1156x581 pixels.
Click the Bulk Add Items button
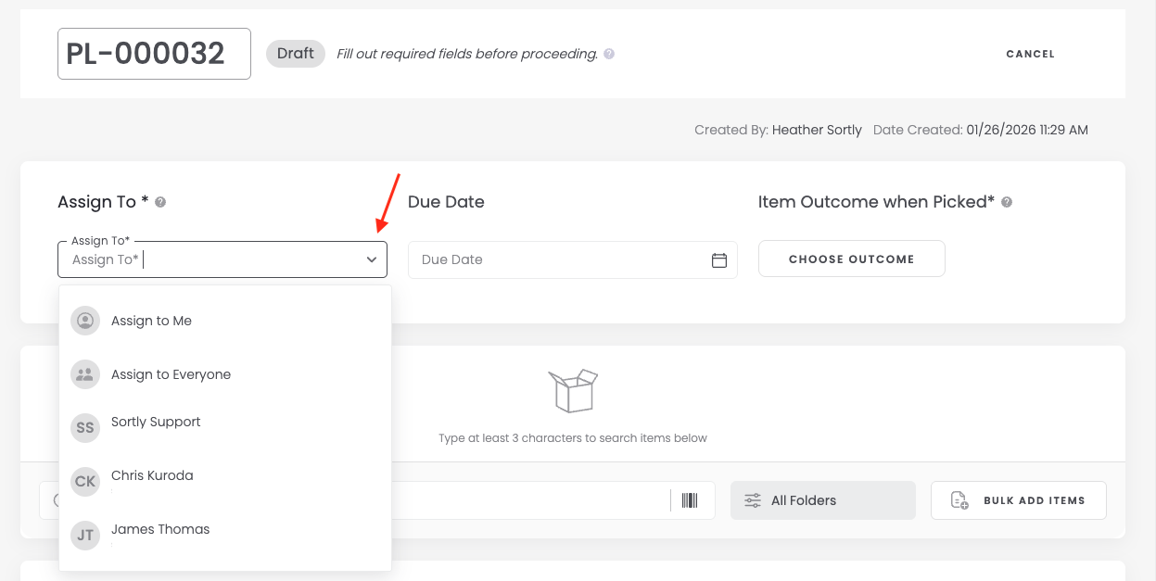click(x=1018, y=500)
